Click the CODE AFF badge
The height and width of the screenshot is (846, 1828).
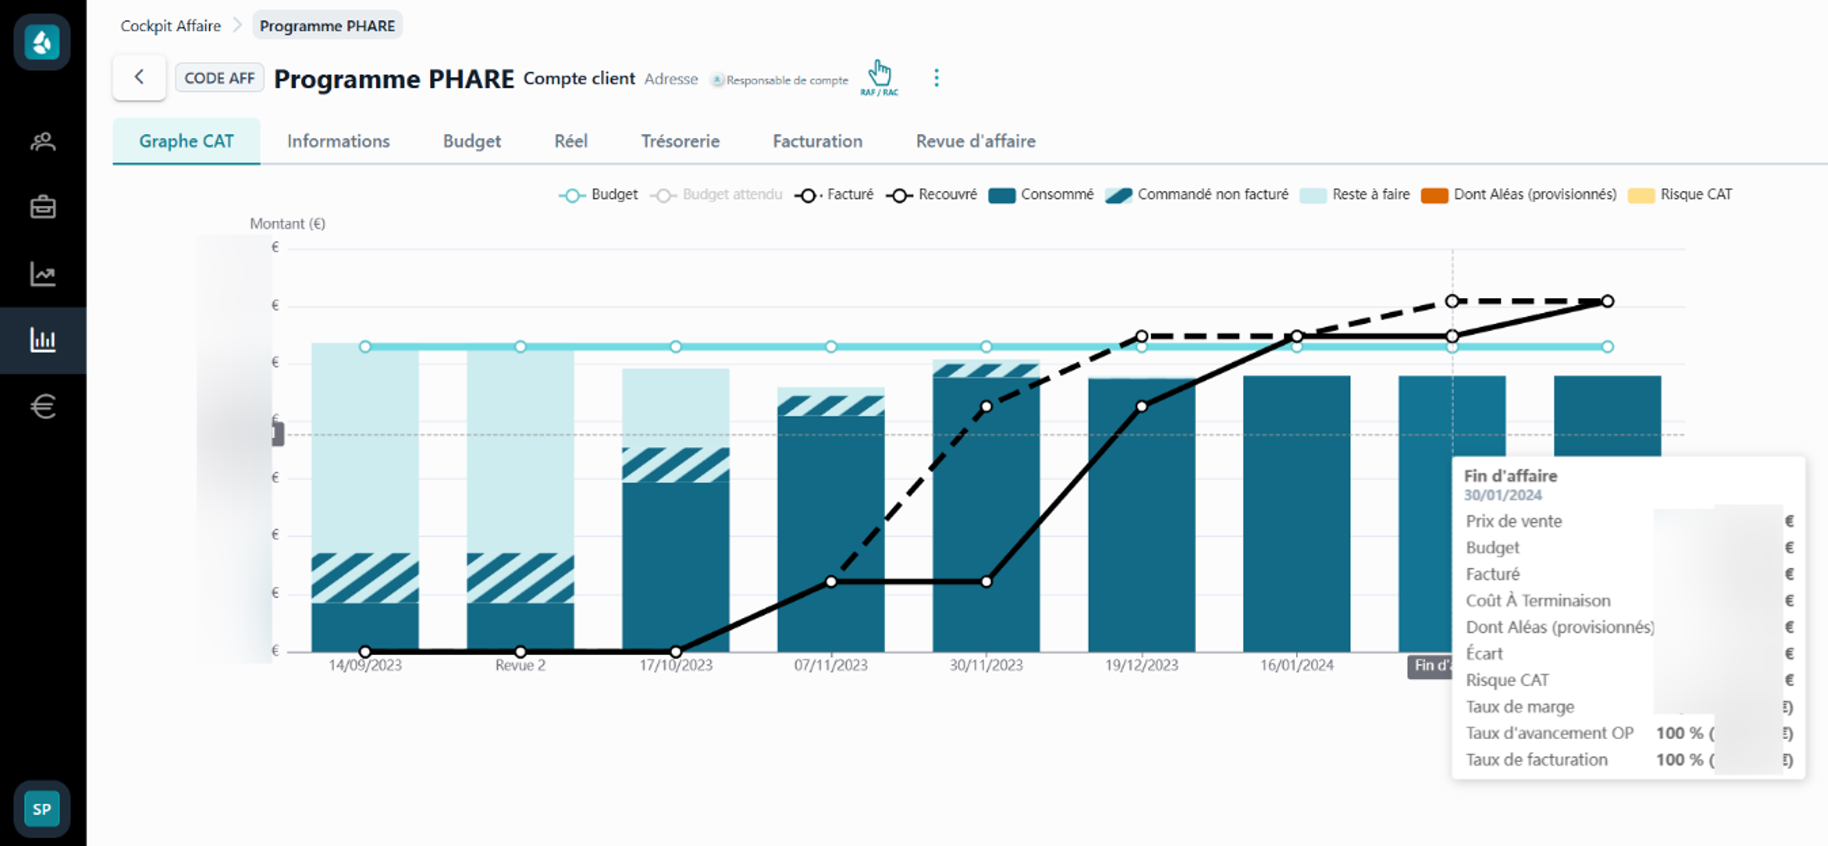tap(220, 78)
